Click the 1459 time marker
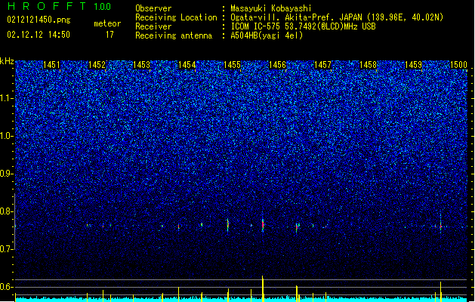Screen dimensions: 475x302 click(x=413, y=65)
